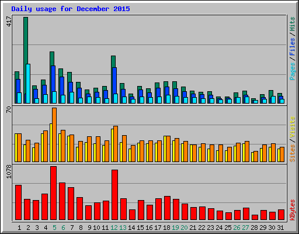
Task: Click day label 17 on the x-axis
Action: [x=158, y=228]
